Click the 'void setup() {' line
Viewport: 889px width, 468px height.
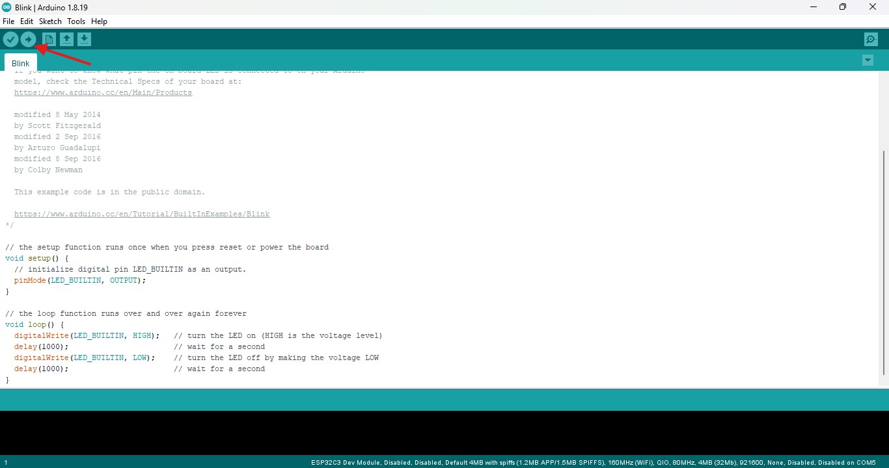coord(36,258)
